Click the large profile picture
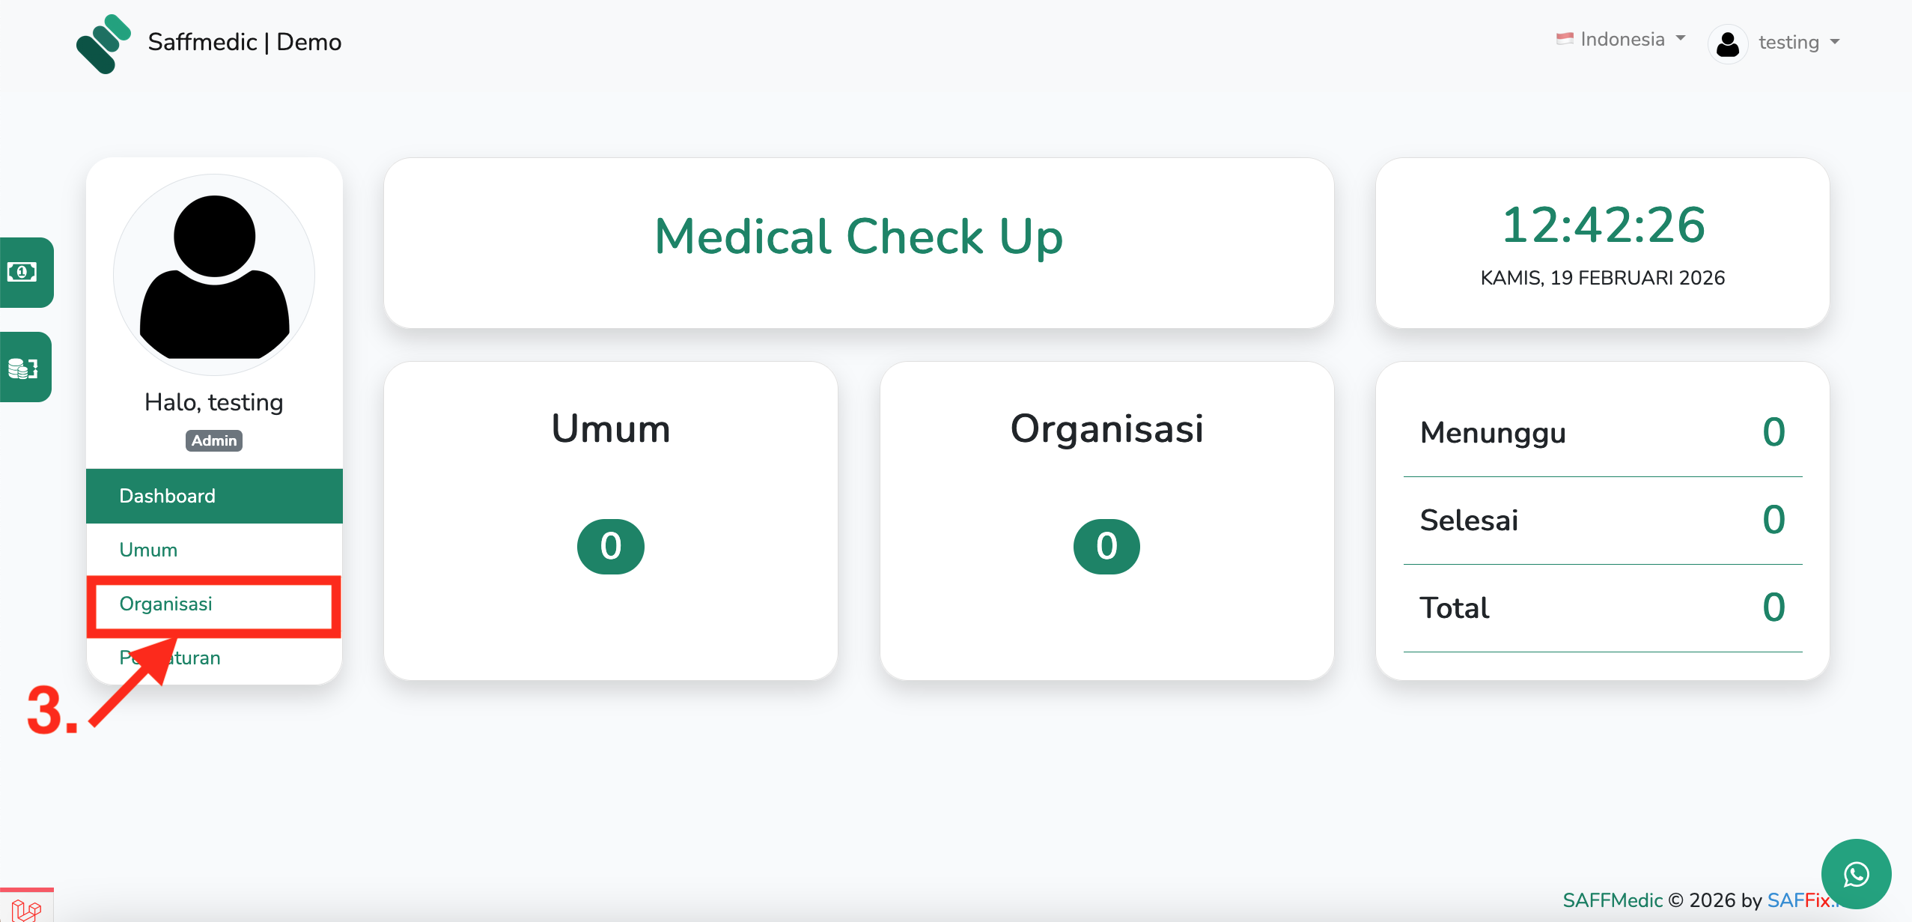This screenshot has height=922, width=1912. (x=214, y=275)
